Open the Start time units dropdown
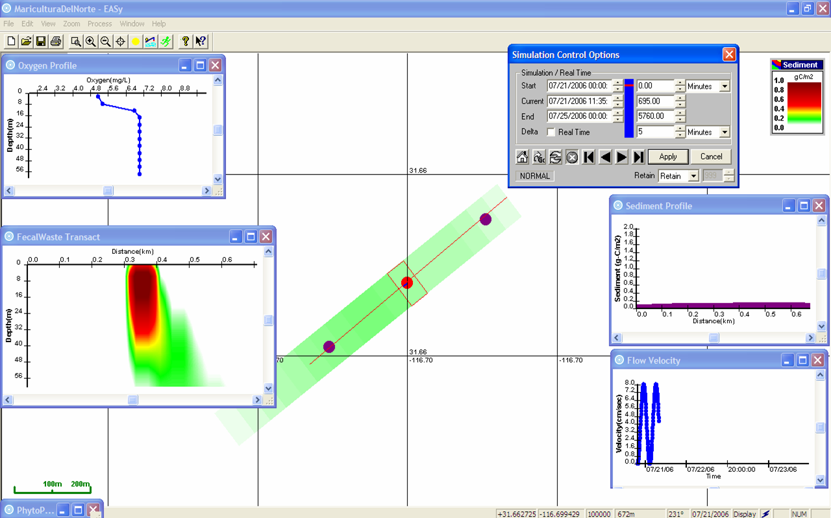Image resolution: width=831 pixels, height=518 pixels. pyautogui.click(x=725, y=86)
